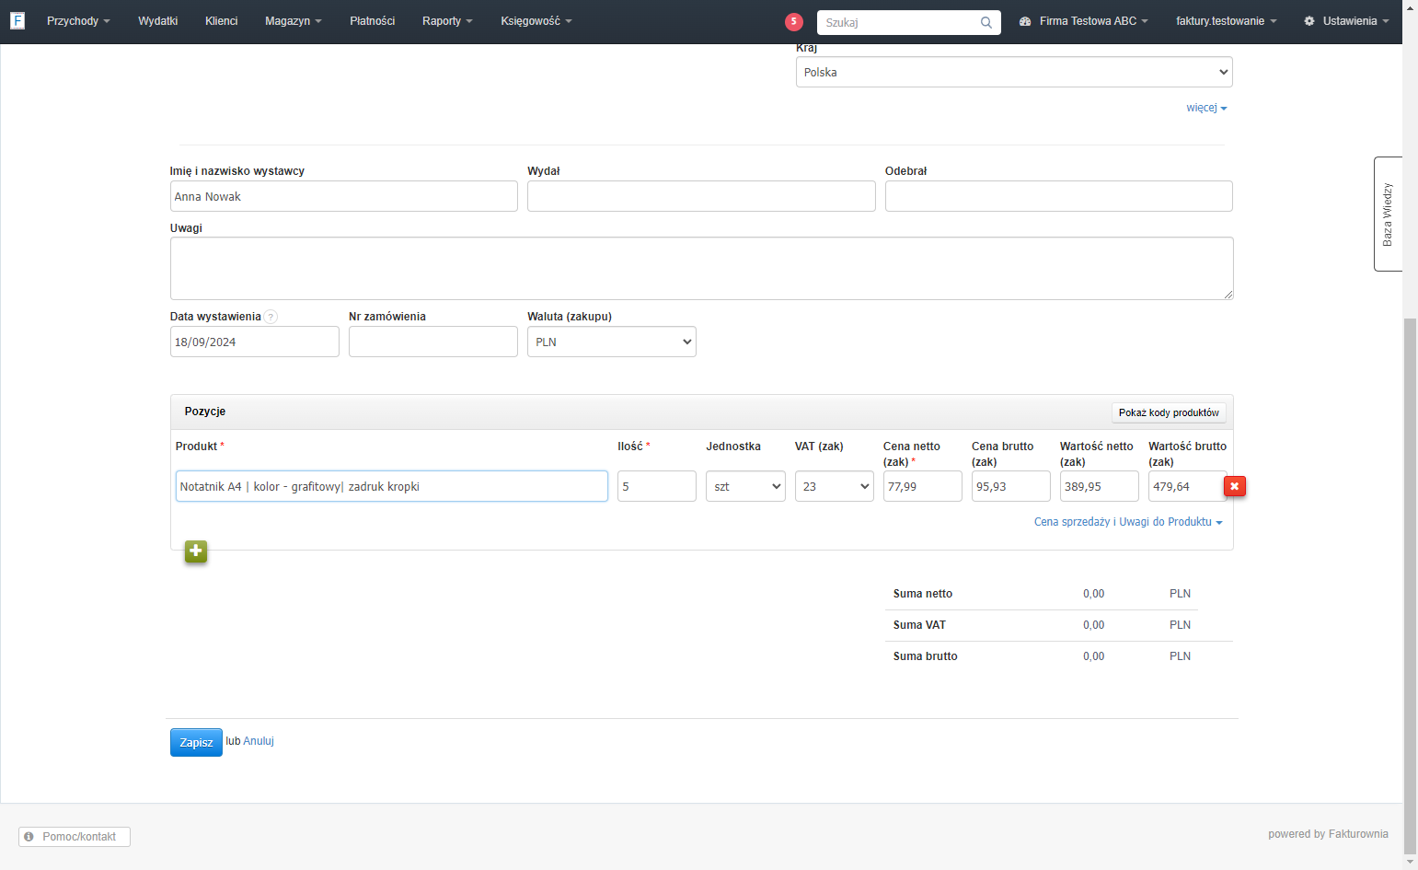Viewport: 1418px width, 870px height.
Task: Click the Anuluj link
Action: [259, 741]
